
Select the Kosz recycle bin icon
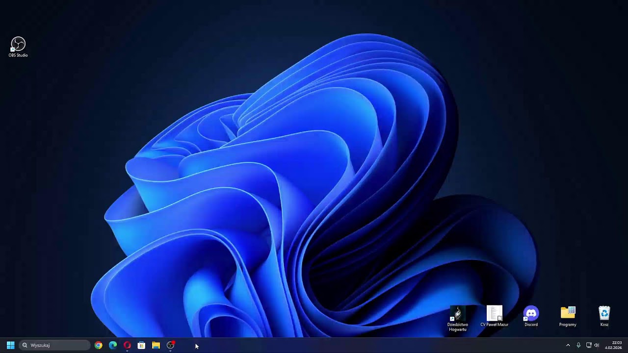tap(604, 316)
